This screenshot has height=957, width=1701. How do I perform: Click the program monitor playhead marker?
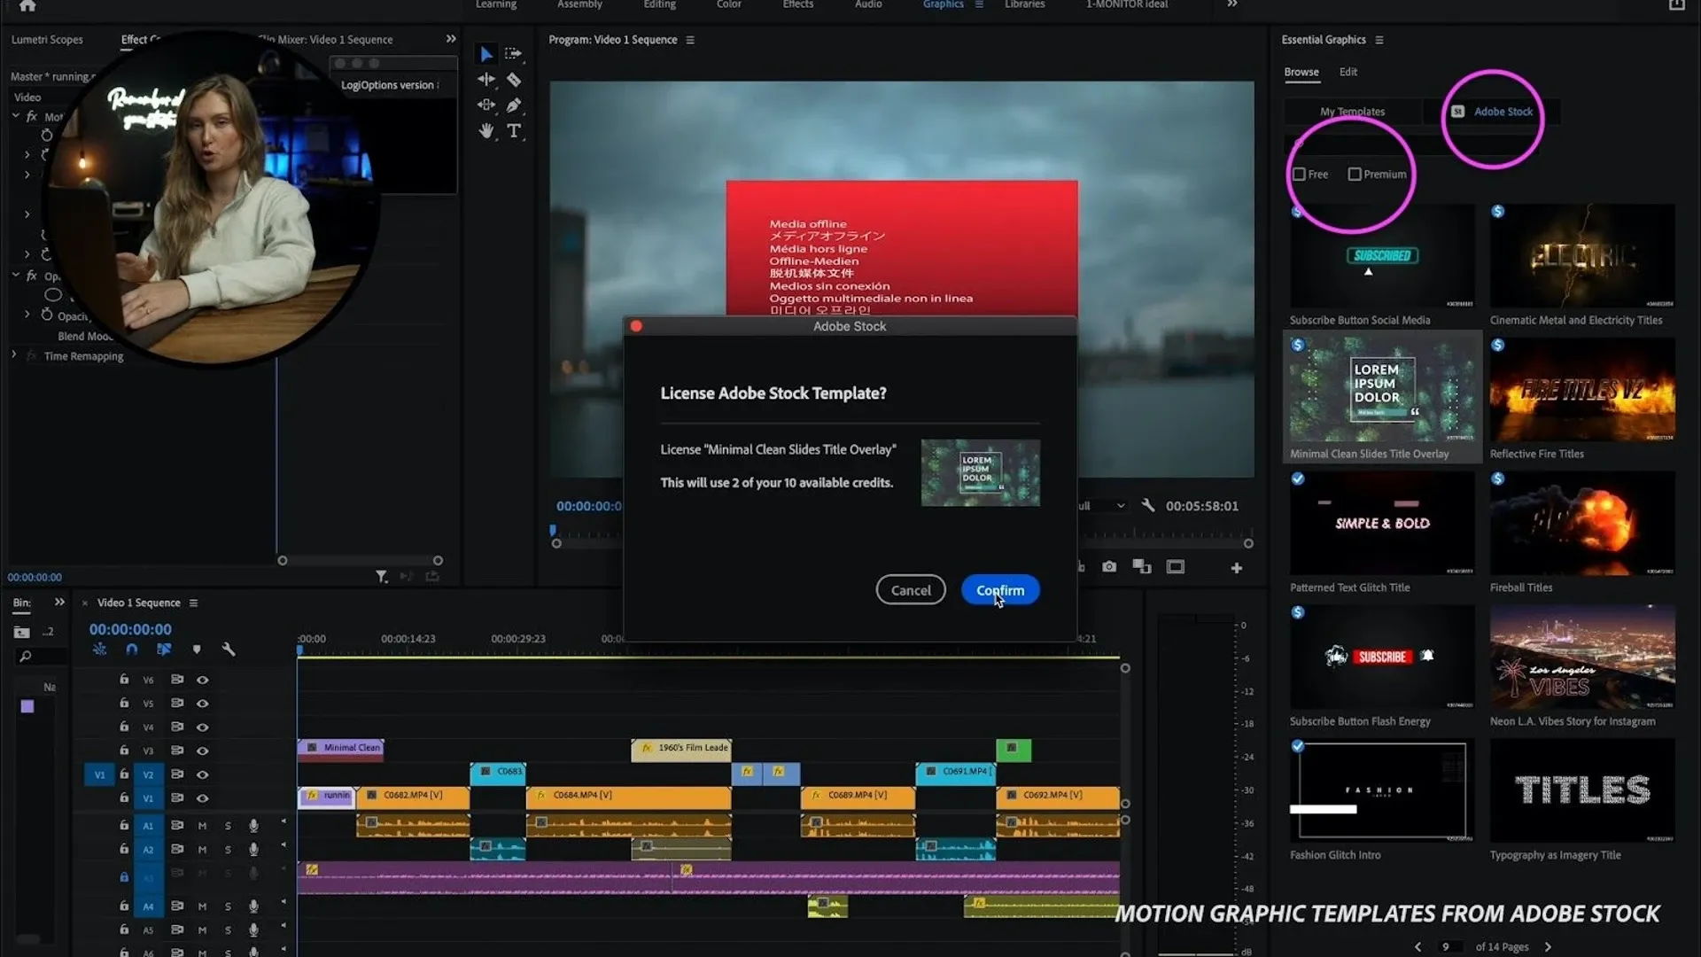point(553,531)
